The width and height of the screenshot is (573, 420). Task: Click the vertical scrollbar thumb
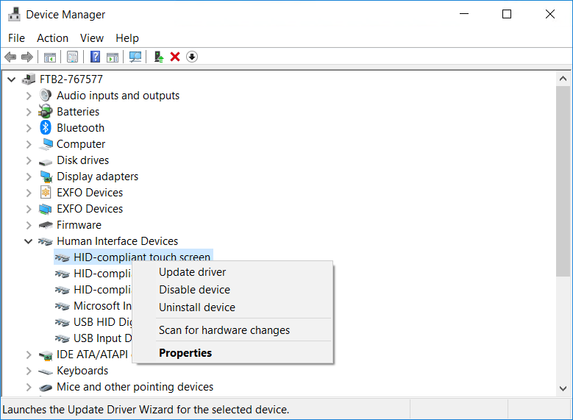coord(563,181)
